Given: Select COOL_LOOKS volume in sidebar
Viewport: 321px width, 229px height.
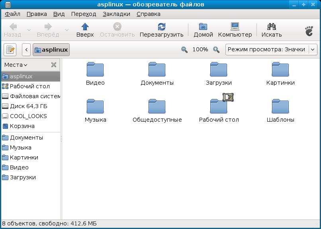Looking at the screenshot, I should pyautogui.click(x=31, y=116).
